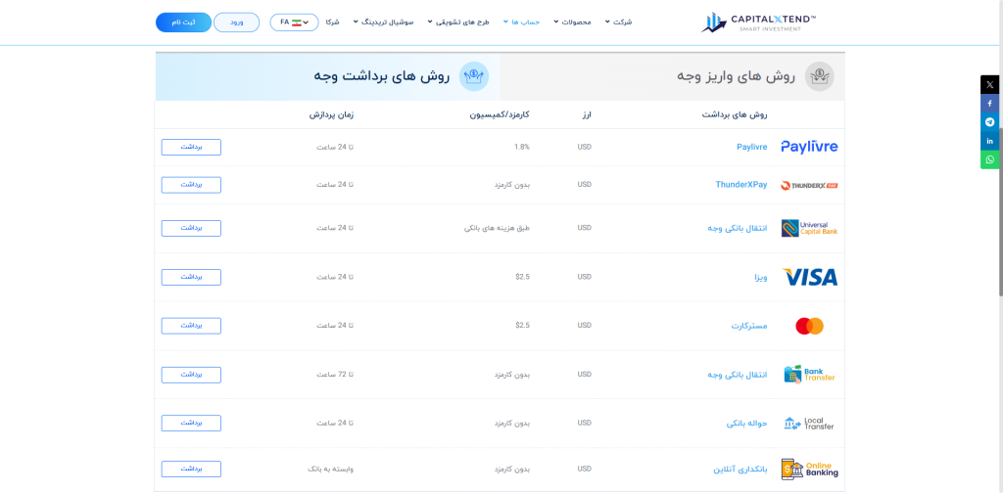The image size is (1003, 493).
Task: Click طبق هزینه های بانکی fee text
Action: pyautogui.click(x=497, y=228)
